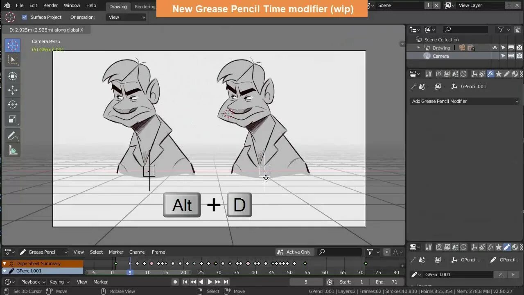The image size is (524, 295).
Task: Open the Render menu
Action: pos(51,5)
